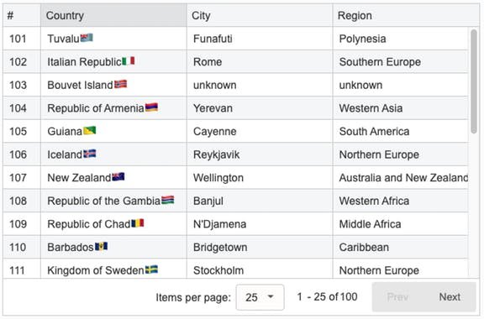This screenshot has height=319, width=484.
Task: Click the Guiana flag icon
Action: pyautogui.click(x=90, y=131)
